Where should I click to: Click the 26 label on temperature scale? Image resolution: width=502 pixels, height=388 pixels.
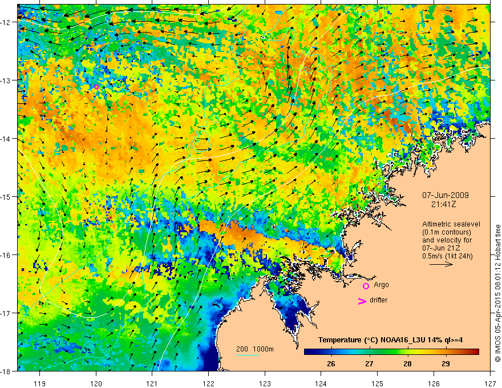click(x=331, y=363)
